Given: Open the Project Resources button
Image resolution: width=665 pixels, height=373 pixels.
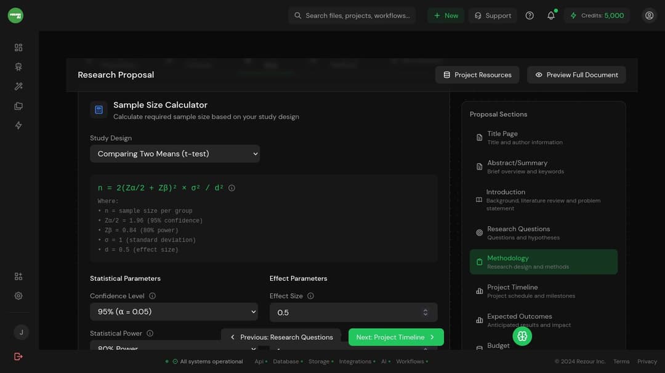Looking at the screenshot, I should point(477,75).
